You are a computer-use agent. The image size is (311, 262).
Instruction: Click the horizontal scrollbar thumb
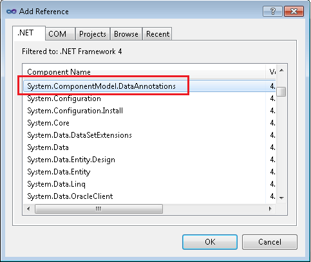(x=99, y=209)
